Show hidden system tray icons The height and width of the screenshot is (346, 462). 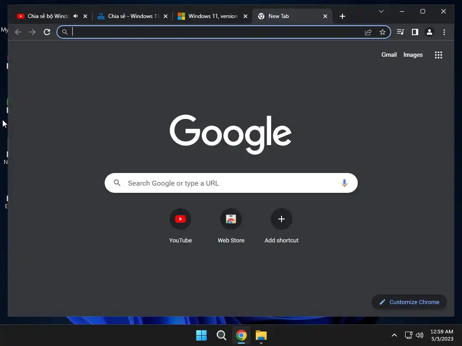[x=394, y=335]
